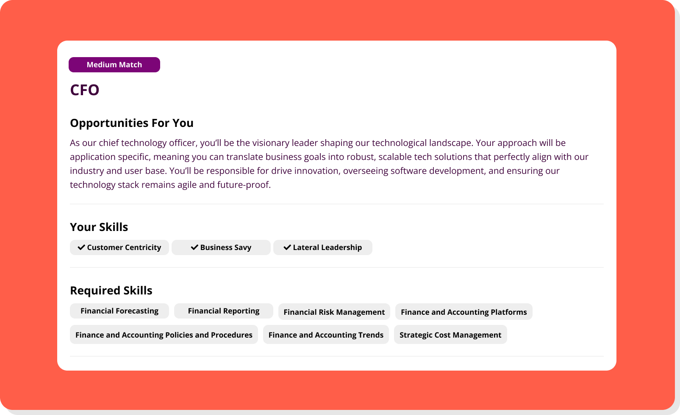This screenshot has height=415, width=680.
Task: Choose the Financial Forecasting skill chip
Action: pos(119,311)
